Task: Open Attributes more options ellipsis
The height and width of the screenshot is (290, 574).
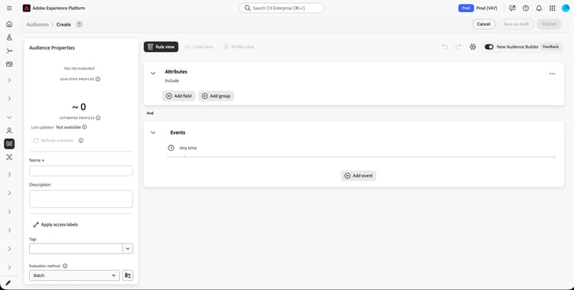Action: (552, 74)
